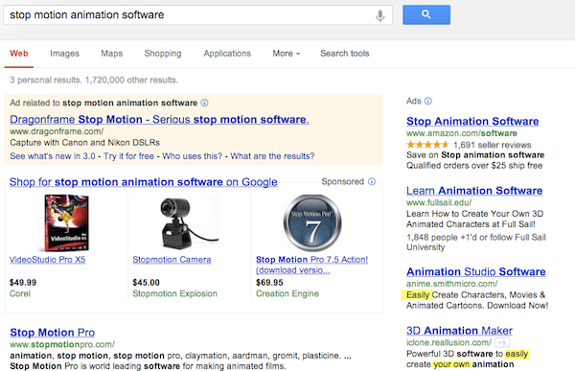Open the Maps tab

(112, 54)
